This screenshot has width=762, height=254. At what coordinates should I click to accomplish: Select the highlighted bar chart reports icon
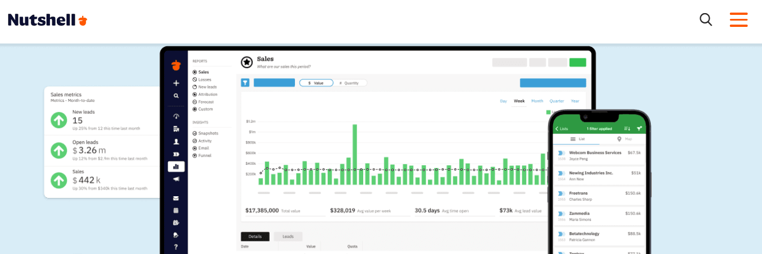coord(176,166)
